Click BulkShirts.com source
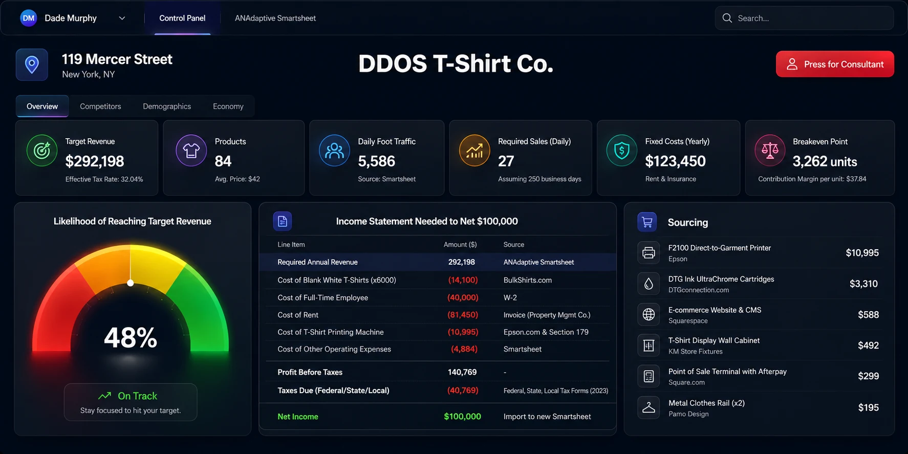908x454 pixels. (528, 280)
